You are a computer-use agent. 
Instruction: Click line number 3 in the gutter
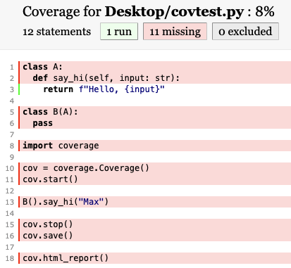pos(12,89)
